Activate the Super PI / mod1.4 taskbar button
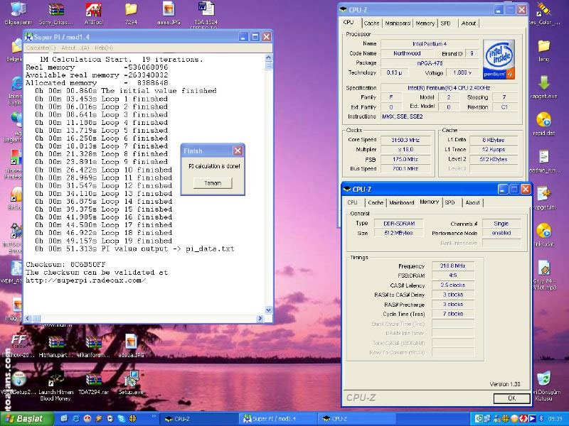 277,419
